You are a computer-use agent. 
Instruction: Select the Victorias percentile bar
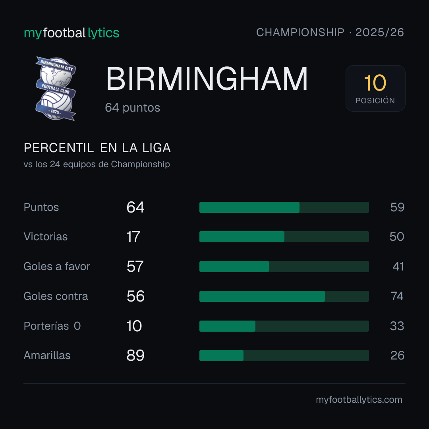click(284, 237)
